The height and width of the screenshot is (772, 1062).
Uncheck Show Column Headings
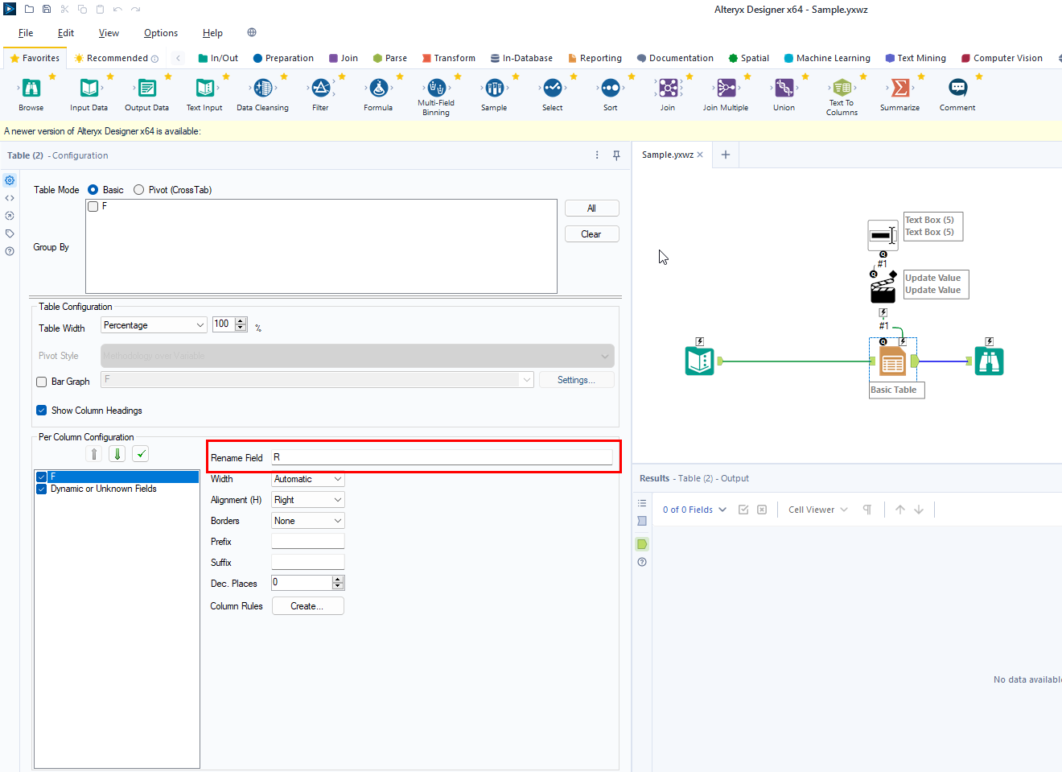(x=41, y=410)
